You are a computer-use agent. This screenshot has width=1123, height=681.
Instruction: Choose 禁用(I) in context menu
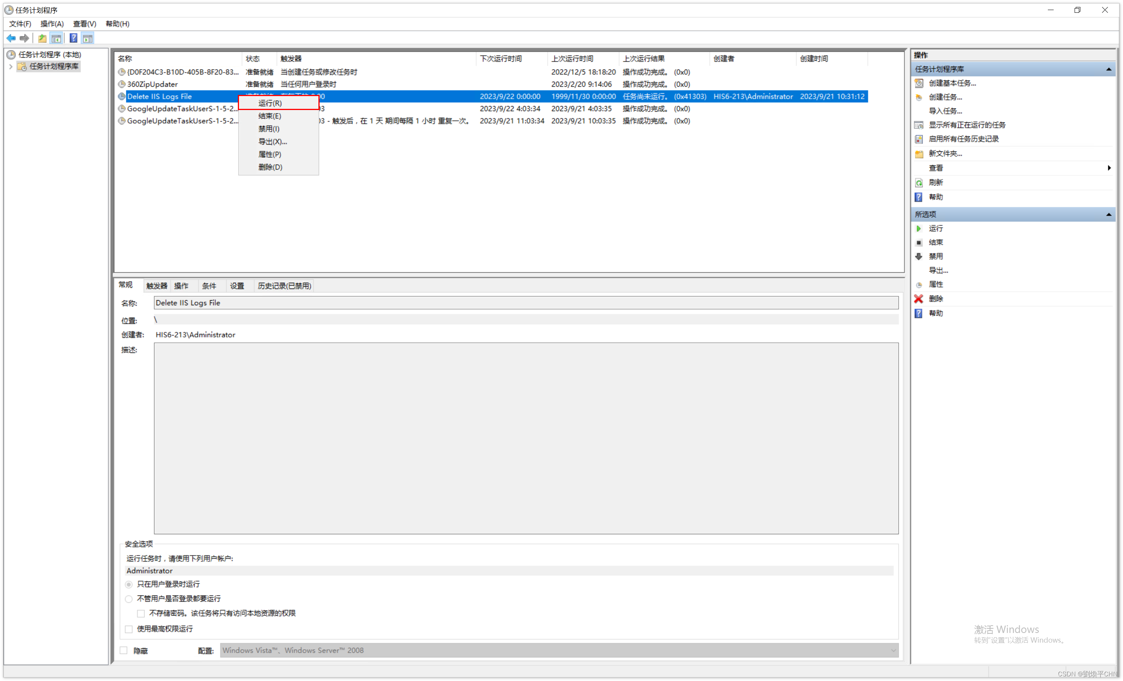[279, 129]
